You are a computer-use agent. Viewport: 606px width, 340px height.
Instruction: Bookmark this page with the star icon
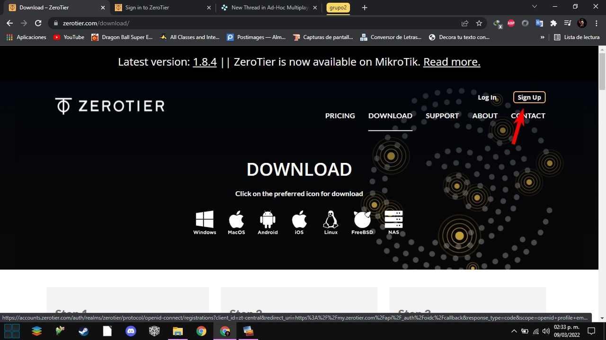(479, 23)
